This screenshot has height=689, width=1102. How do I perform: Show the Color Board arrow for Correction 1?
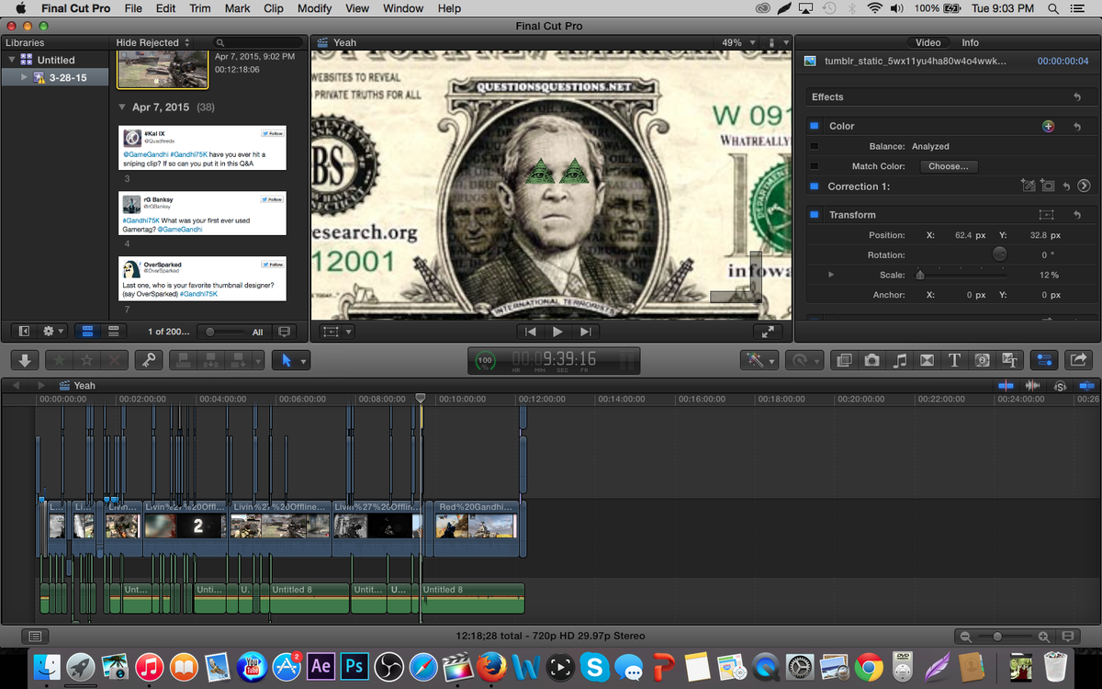1084,186
